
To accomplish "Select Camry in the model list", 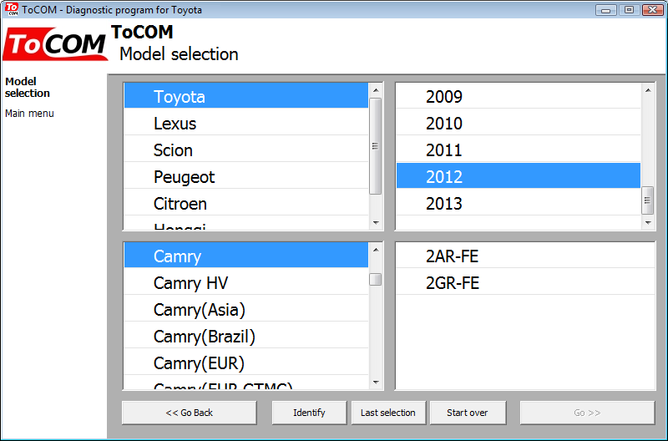I will pos(246,256).
